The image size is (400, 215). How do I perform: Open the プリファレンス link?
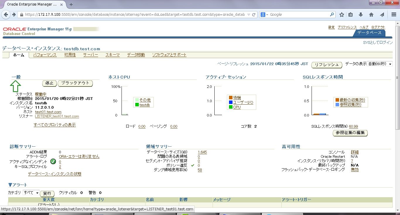click(347, 27)
